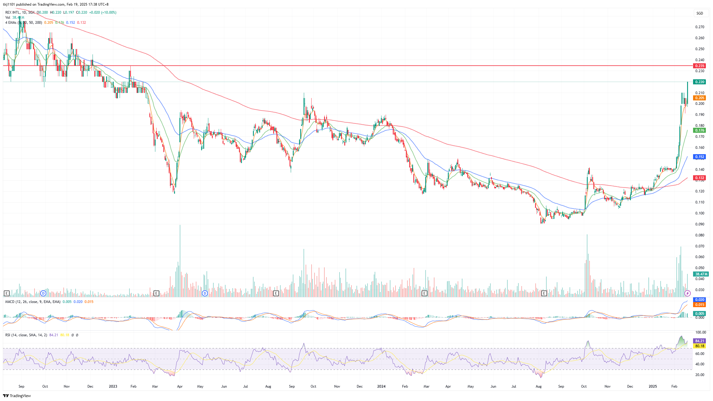This screenshot has height=401, width=713.
Task: Click the purple 84.21 RSI axis label
Action: (700, 341)
